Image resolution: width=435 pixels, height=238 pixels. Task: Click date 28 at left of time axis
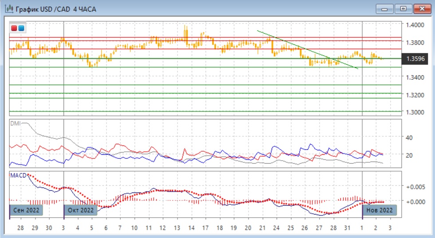(x=20, y=227)
